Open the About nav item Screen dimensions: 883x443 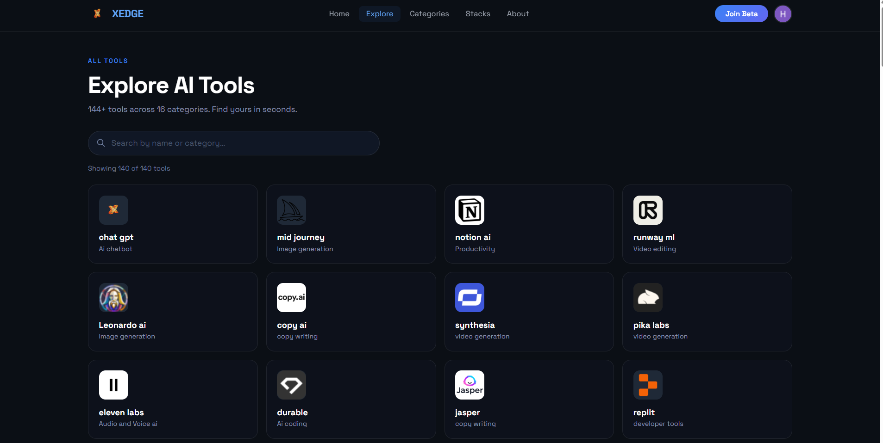tap(518, 14)
